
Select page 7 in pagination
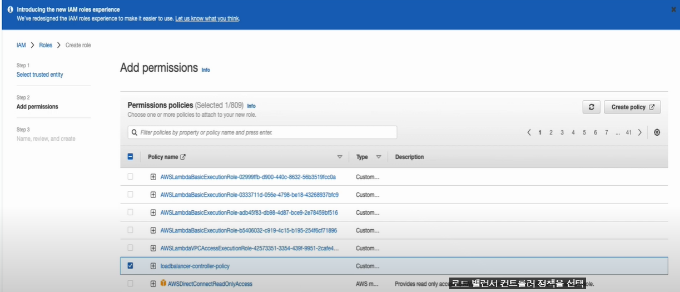click(607, 132)
